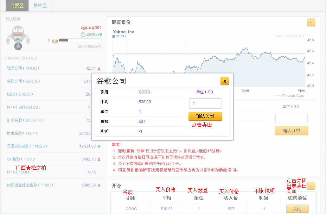This screenshot has height=214, width=326.
Task: Click 538.00 average value in dialog
Action: point(145,102)
